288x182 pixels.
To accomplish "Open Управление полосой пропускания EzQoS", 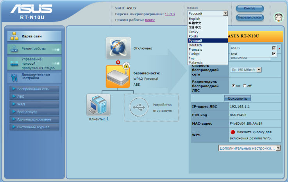I will [x=34, y=64].
